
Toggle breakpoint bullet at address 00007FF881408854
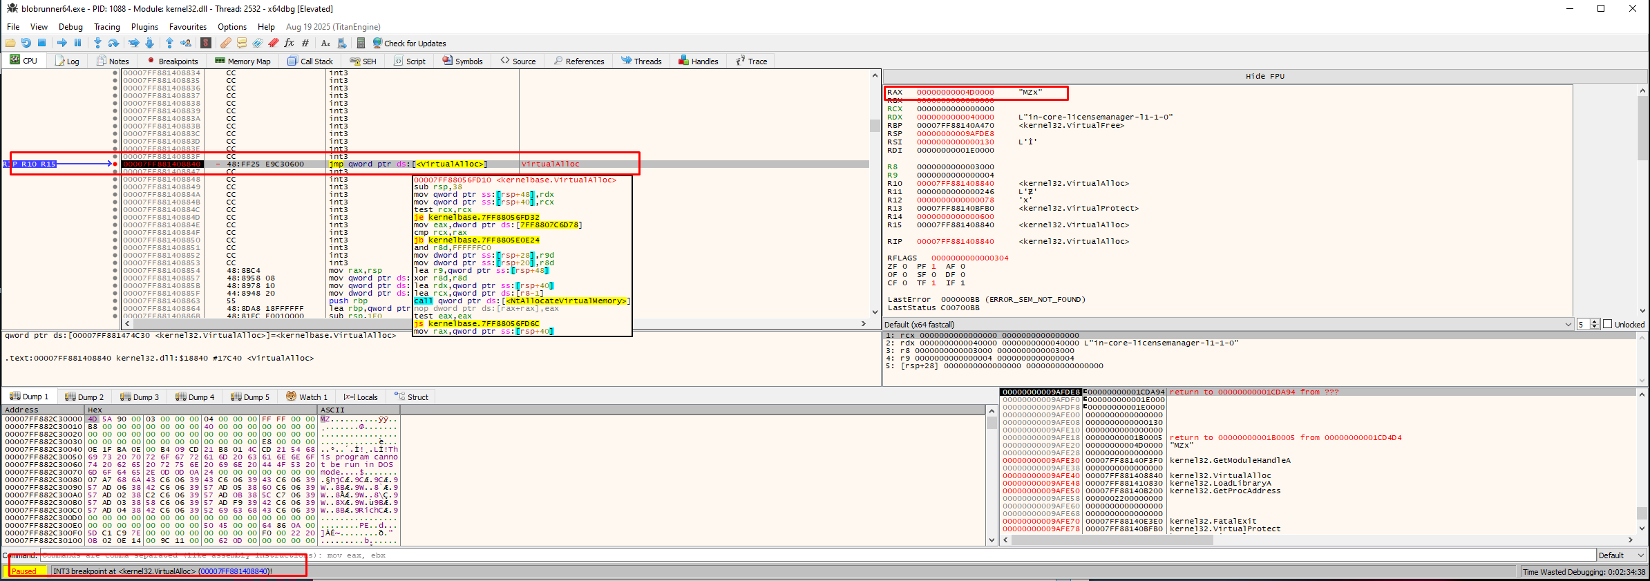point(115,271)
